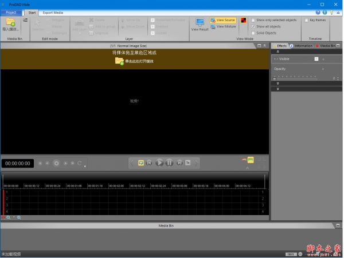344x258 pixels.
Task: Toggle the Key frames checkbox
Action: click(307, 20)
